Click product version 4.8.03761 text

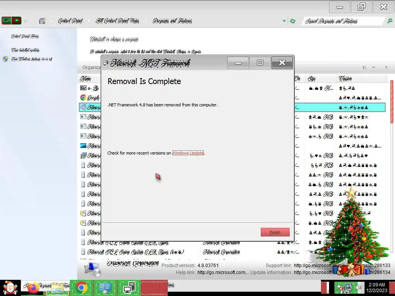[208, 265]
